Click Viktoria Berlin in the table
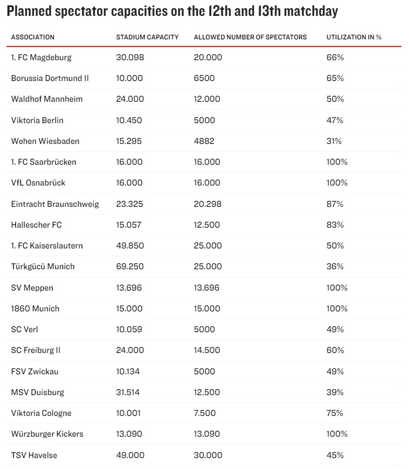Image resolution: width=409 pixels, height=469 pixels. 37,120
